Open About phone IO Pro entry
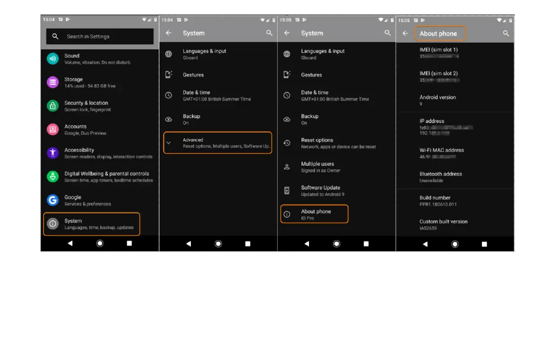 [x=314, y=214]
